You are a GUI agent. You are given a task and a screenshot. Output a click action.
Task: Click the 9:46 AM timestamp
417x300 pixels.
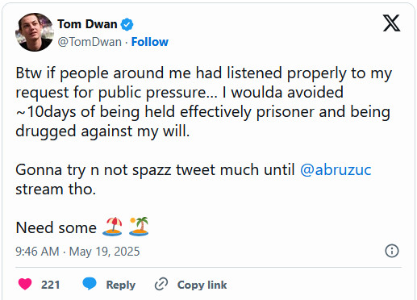pyautogui.click(x=37, y=252)
